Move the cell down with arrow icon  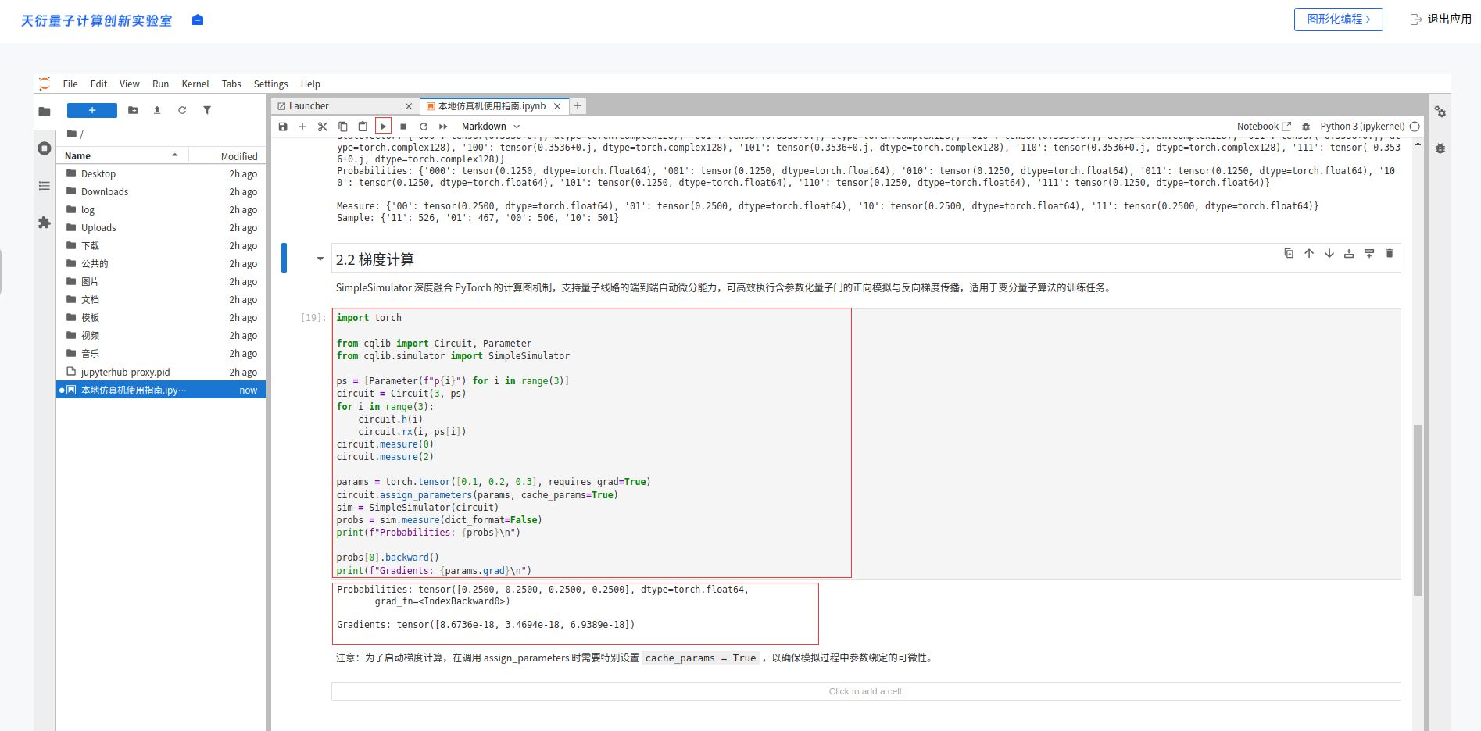[x=1329, y=253]
